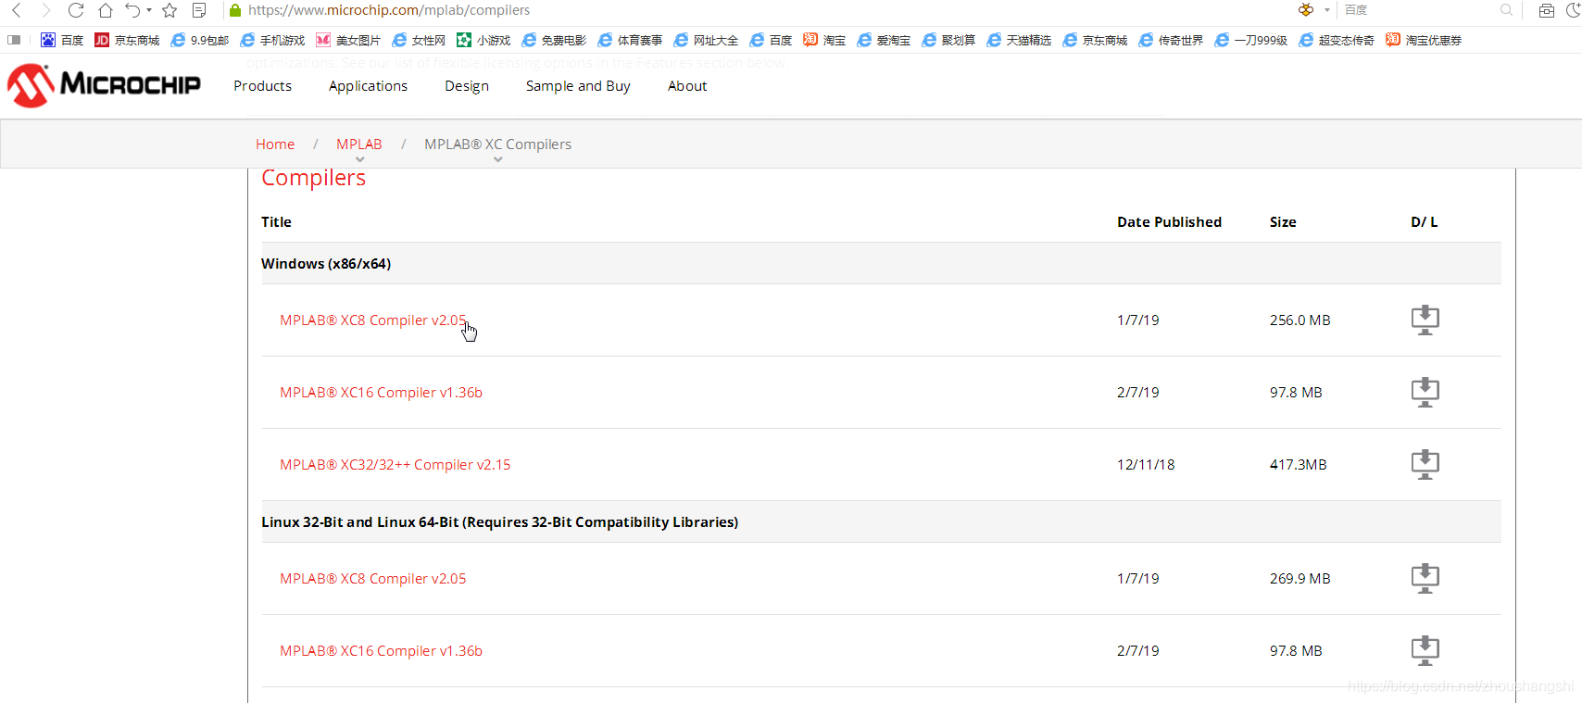Open Windows MPLAB XC32/32++ Compiler v2.15 link
This screenshot has width=1582, height=703.
click(x=395, y=464)
